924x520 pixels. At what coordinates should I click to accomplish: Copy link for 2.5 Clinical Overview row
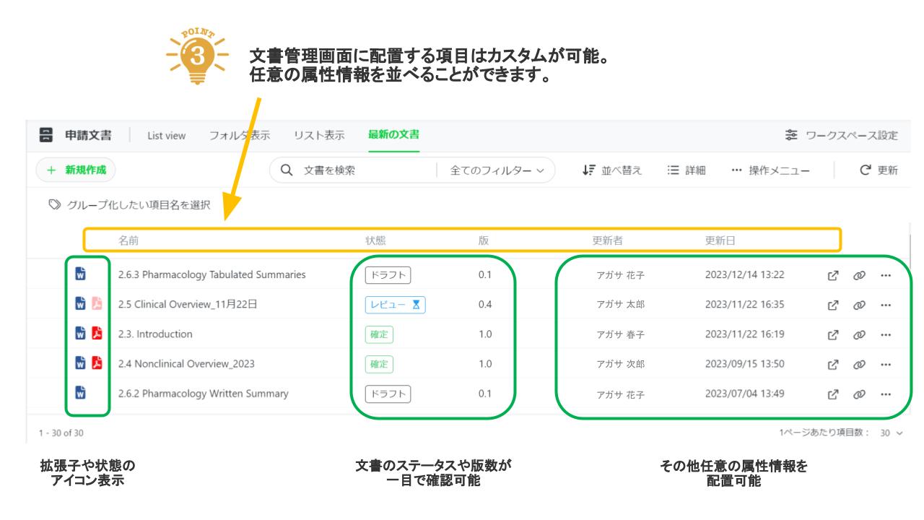pyautogui.click(x=860, y=305)
